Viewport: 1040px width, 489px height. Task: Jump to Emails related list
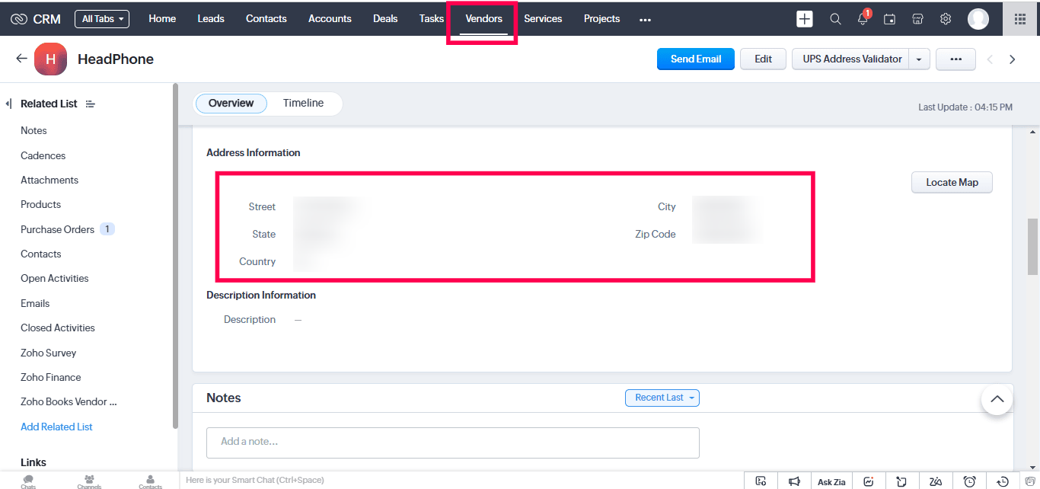(x=35, y=303)
